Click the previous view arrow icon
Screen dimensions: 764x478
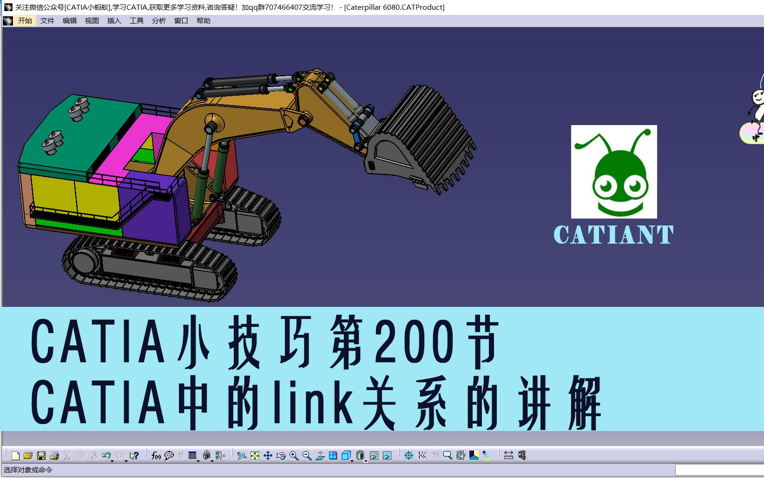tap(422, 455)
